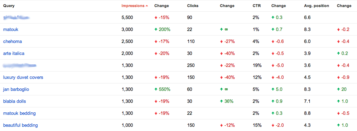Viewport: 357px width, 131px height.
Task: Click green up arrow beside 200%
Action: coord(156,29)
